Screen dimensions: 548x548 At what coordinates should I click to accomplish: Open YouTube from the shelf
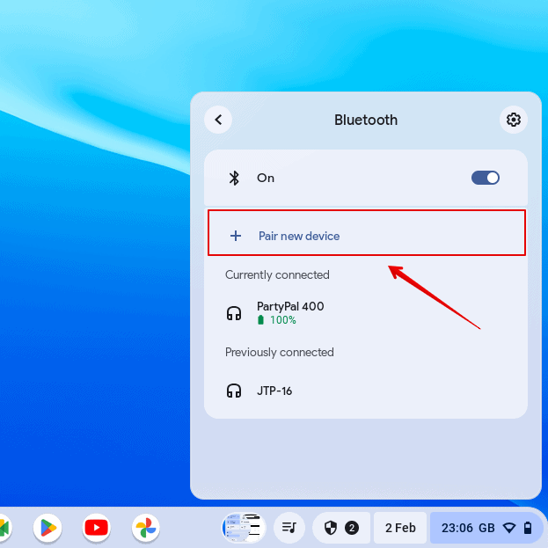pyautogui.click(x=97, y=528)
